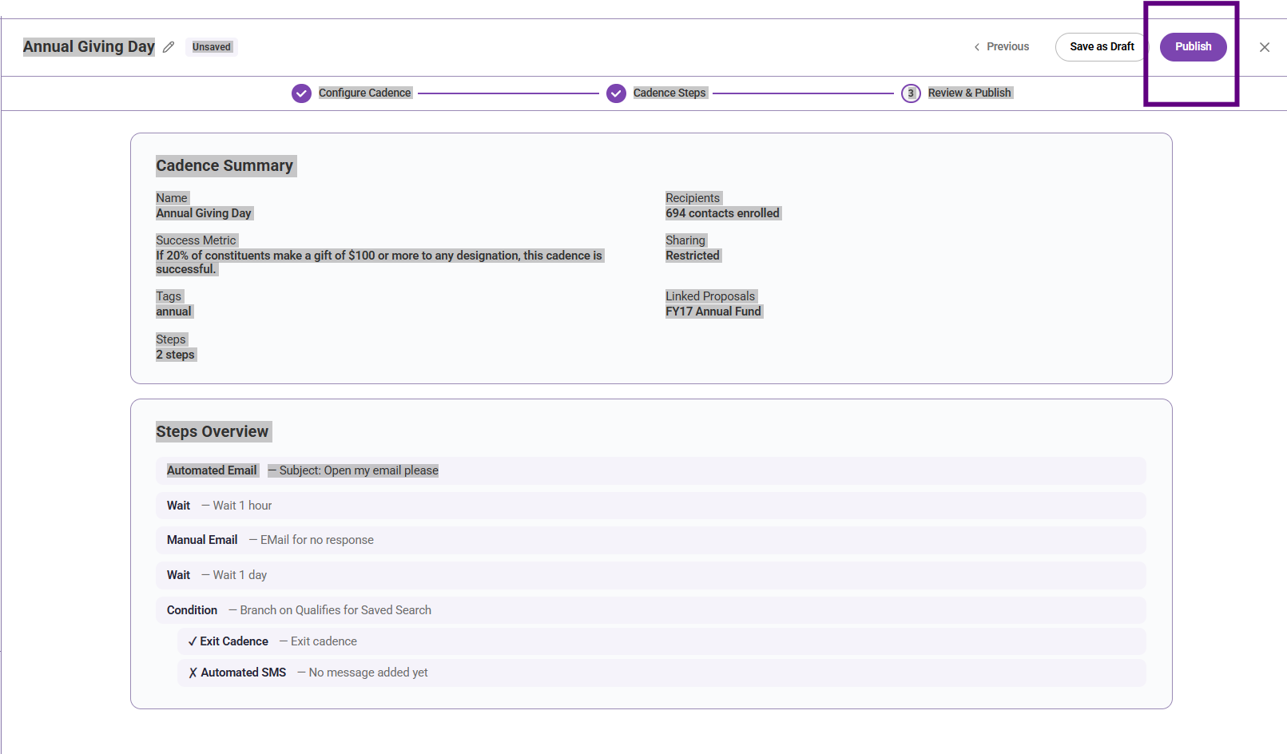Image resolution: width=1287 pixels, height=754 pixels.
Task: Select the Automated Email step row
Action: coord(651,470)
